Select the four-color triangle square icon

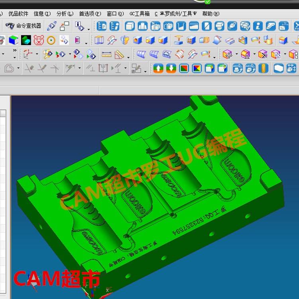click(x=197, y=68)
